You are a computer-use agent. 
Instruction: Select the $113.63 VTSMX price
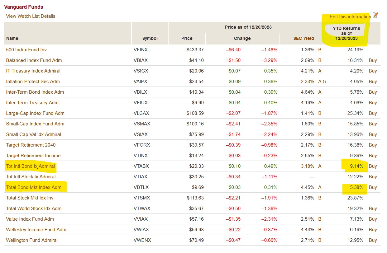pos(195,198)
